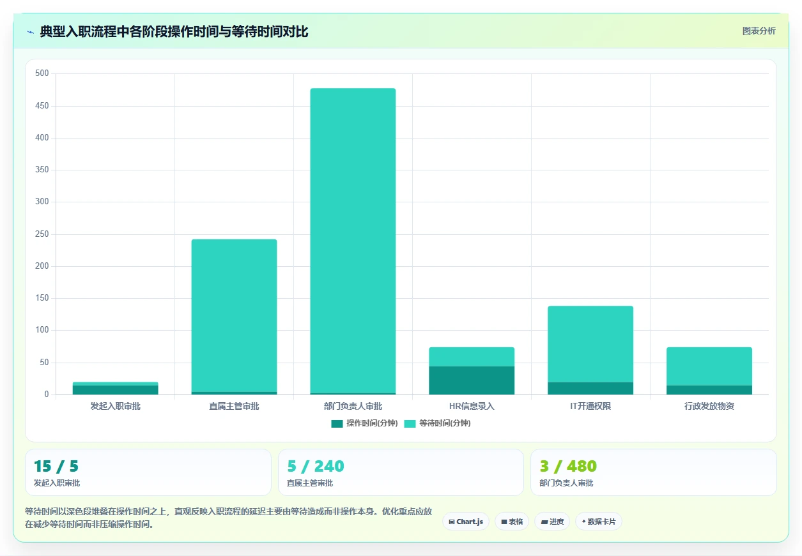The height and width of the screenshot is (556, 802).
Task: Open the 3 / 480 部门负责人审批 data card
Action: pos(654,472)
